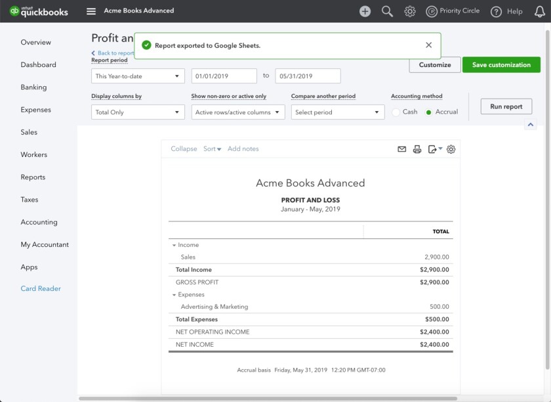Click the QuickBooks logo
This screenshot has width=551, height=402.
(x=39, y=11)
